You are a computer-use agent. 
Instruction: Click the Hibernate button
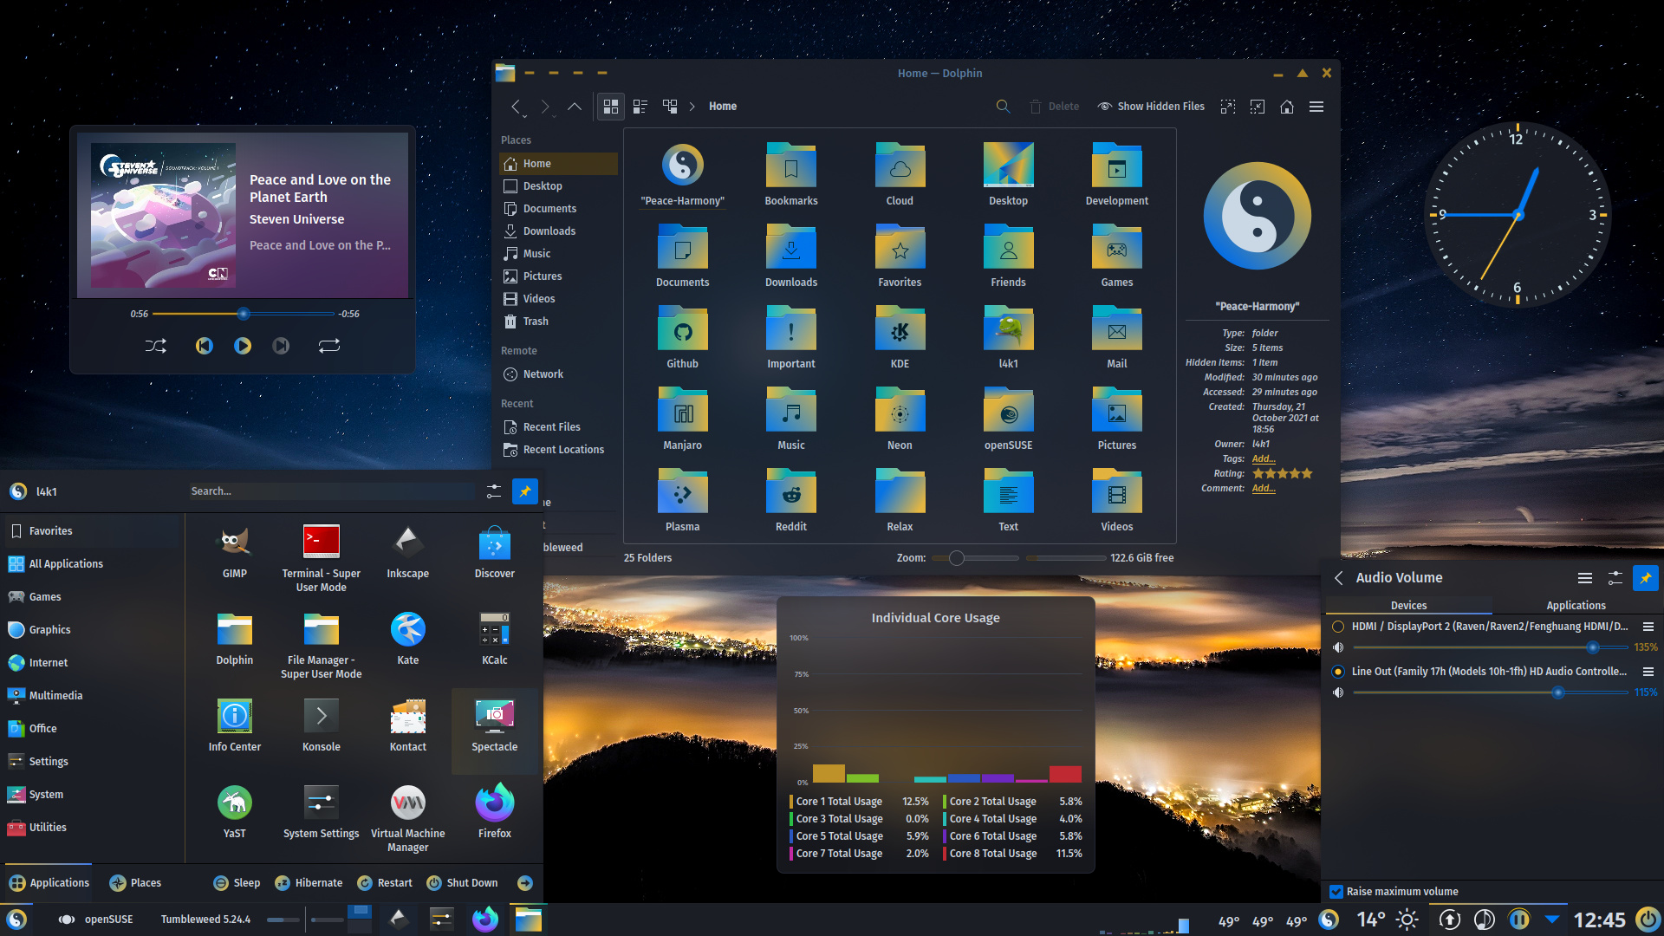[x=309, y=883]
